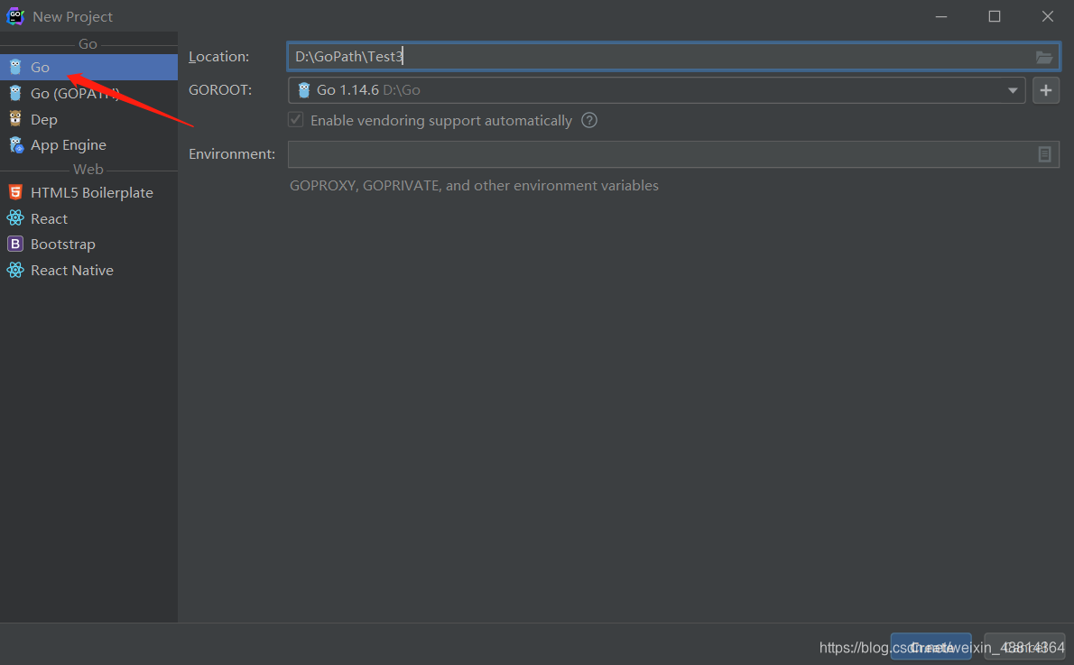This screenshot has width=1074, height=665.
Task: Click the App Engine gopher icon
Action: [15, 144]
